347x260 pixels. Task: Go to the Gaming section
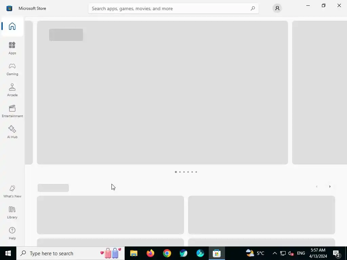(12, 69)
